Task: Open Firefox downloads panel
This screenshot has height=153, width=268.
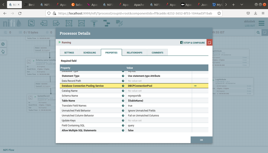Action: click(255, 13)
